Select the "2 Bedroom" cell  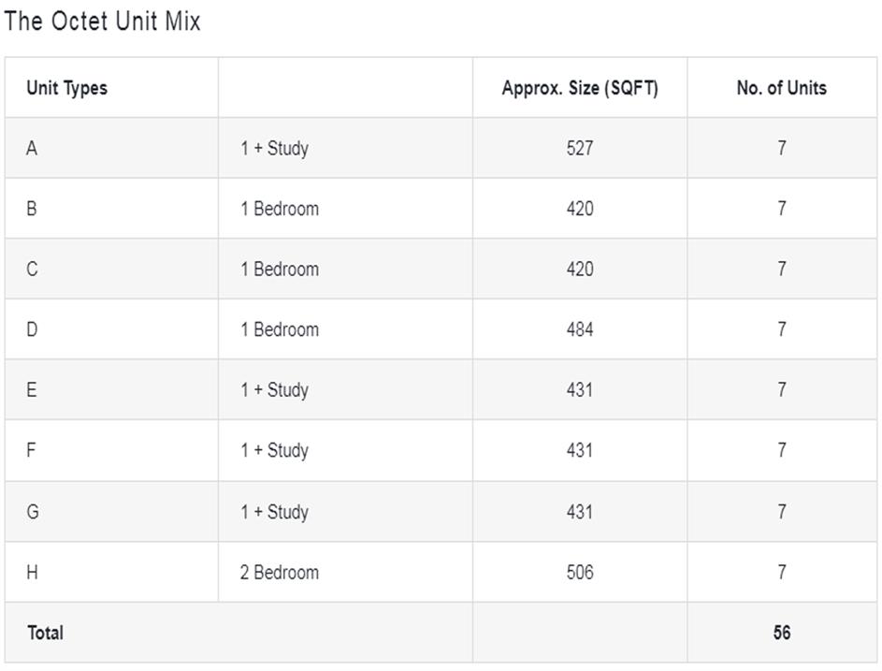point(279,573)
